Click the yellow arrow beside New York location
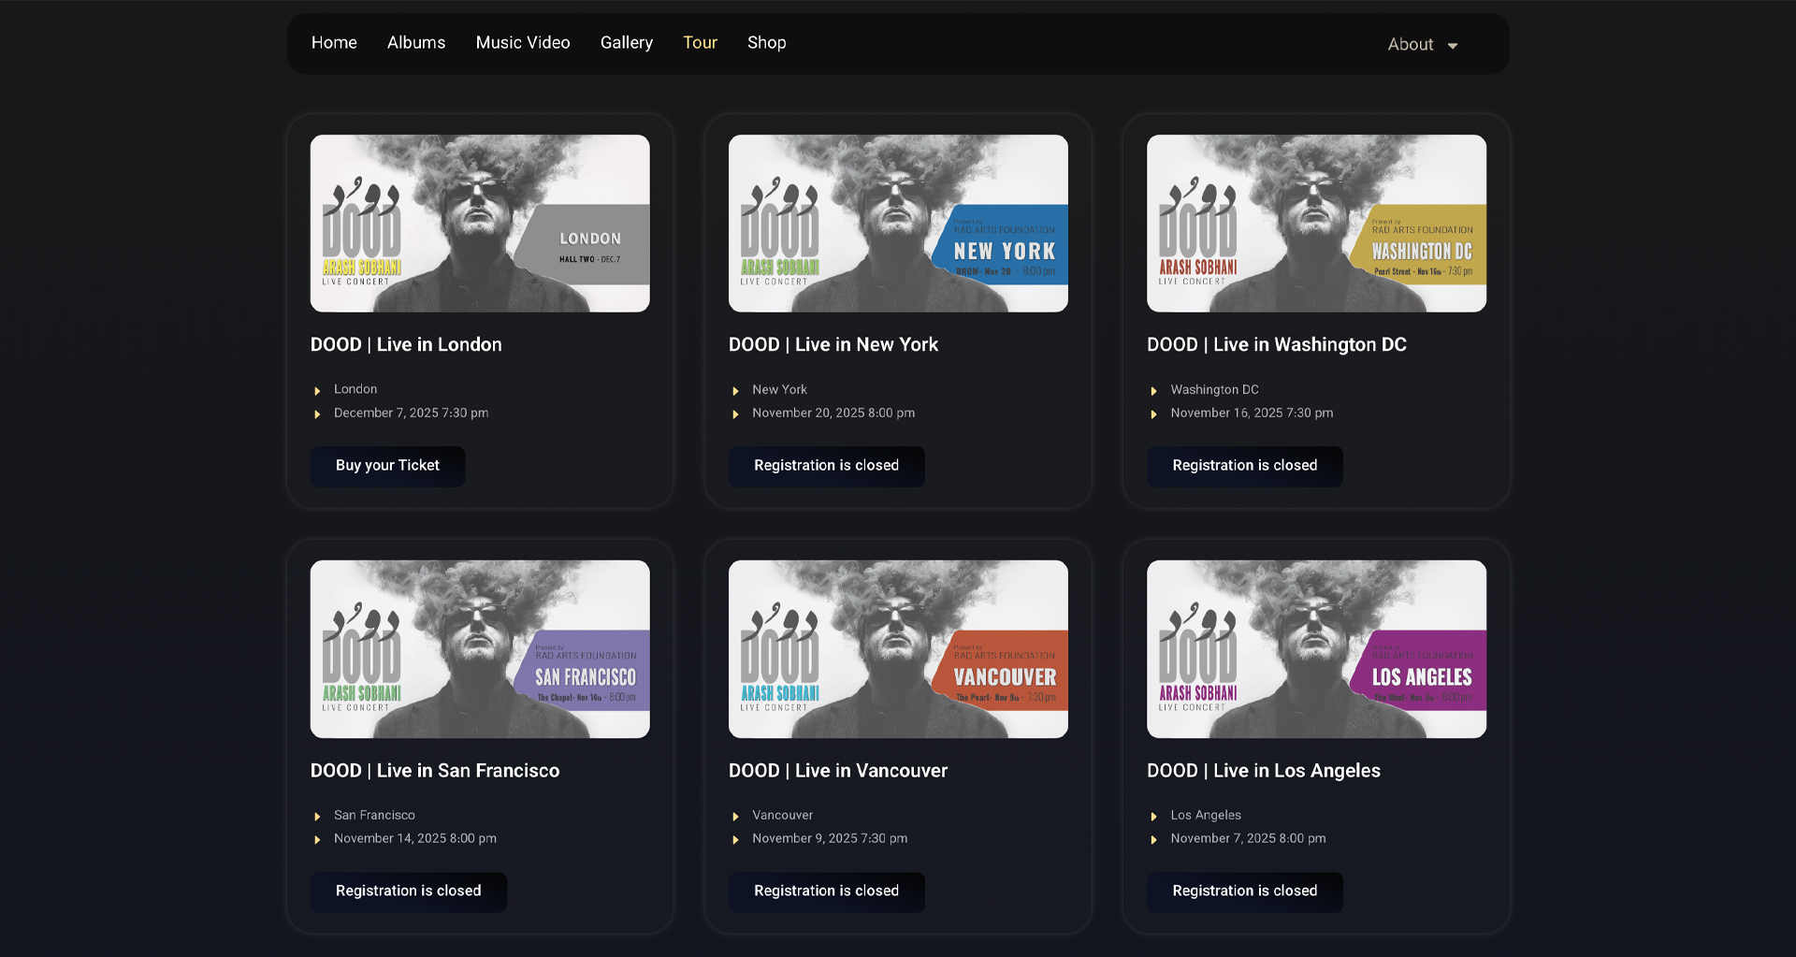The height and width of the screenshot is (957, 1796). pyautogui.click(x=735, y=391)
